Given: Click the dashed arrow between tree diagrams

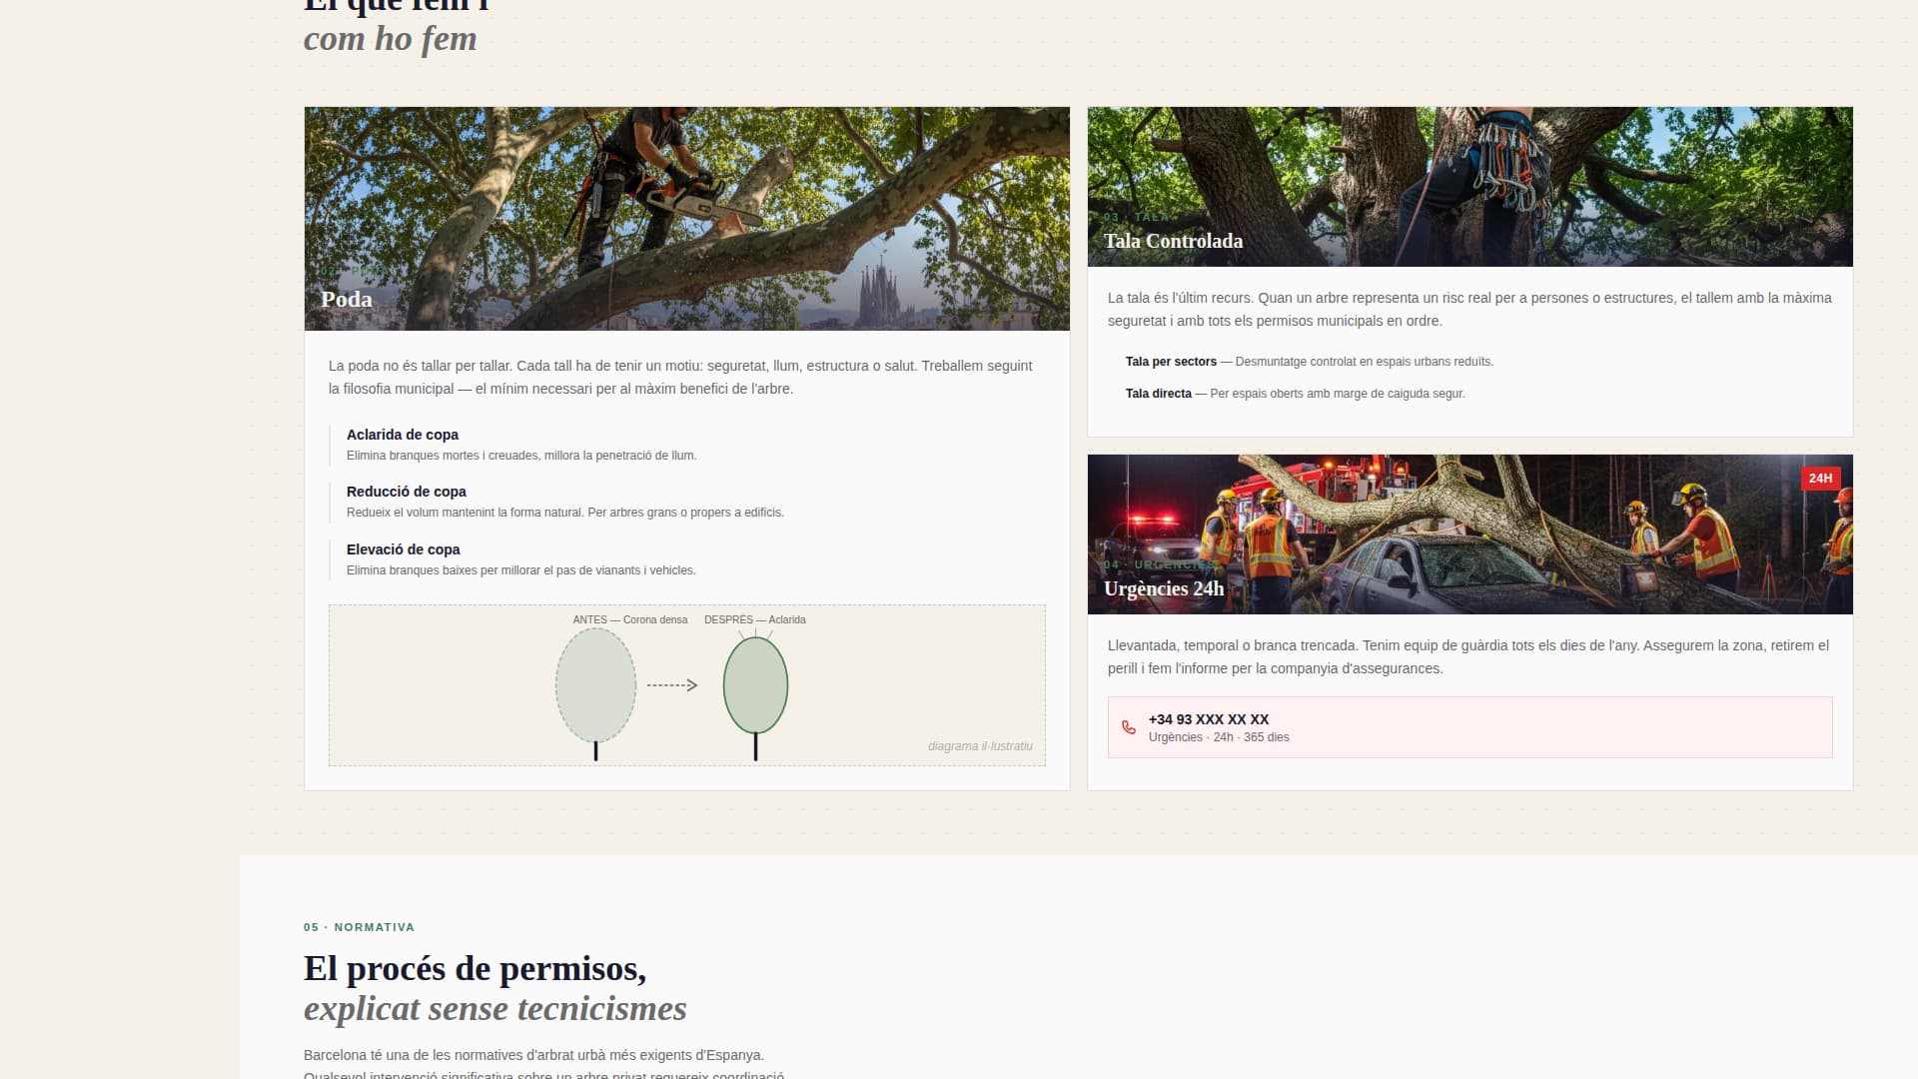Looking at the screenshot, I should point(672,685).
